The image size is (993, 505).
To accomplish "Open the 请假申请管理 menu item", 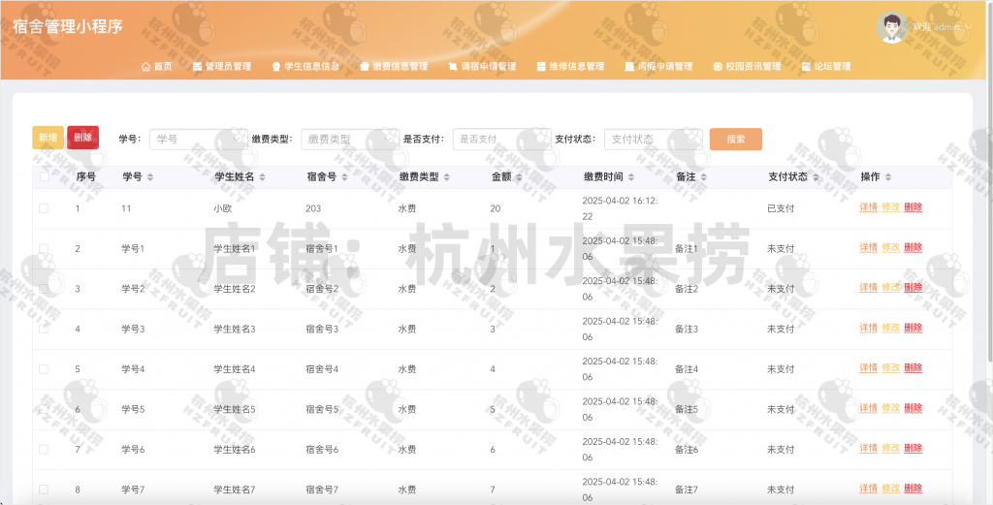I will (x=659, y=67).
